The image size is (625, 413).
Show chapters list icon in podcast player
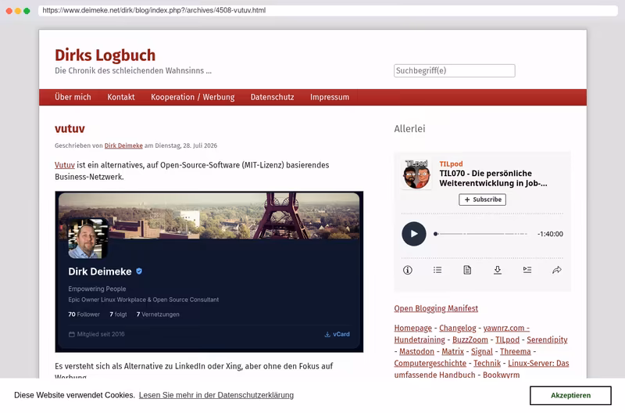click(437, 270)
